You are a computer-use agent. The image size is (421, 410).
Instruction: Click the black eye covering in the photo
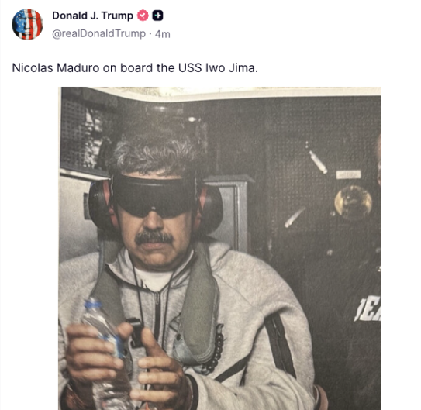click(x=154, y=196)
